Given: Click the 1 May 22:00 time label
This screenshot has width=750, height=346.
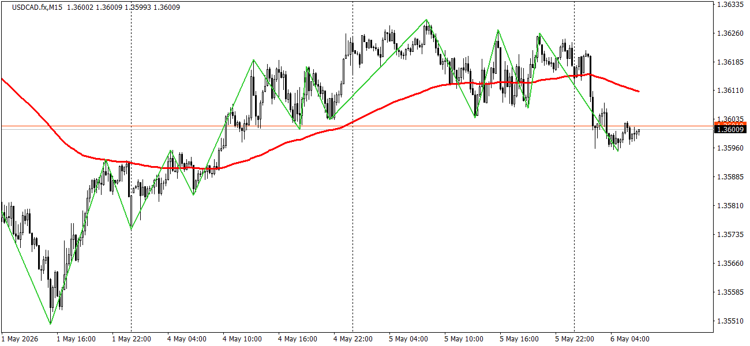Looking at the screenshot, I should pyautogui.click(x=132, y=339).
